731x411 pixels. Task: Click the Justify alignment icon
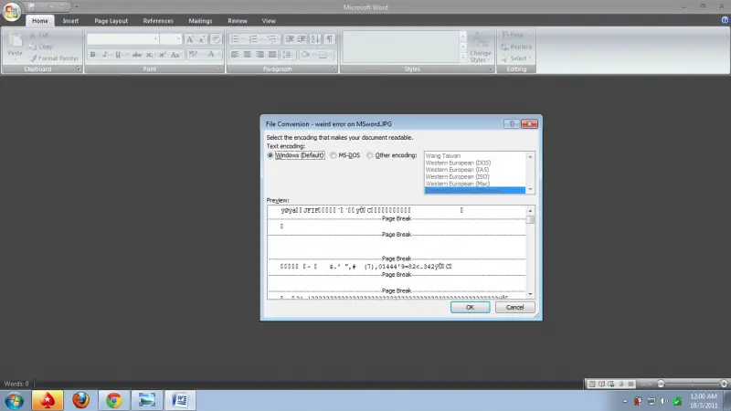point(272,55)
